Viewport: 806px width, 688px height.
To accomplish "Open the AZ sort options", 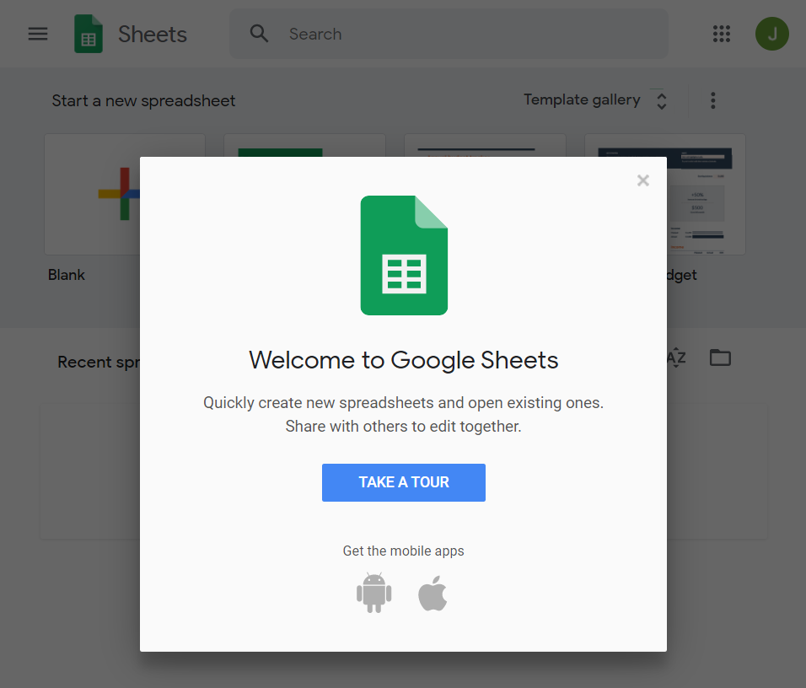I will pos(676,357).
